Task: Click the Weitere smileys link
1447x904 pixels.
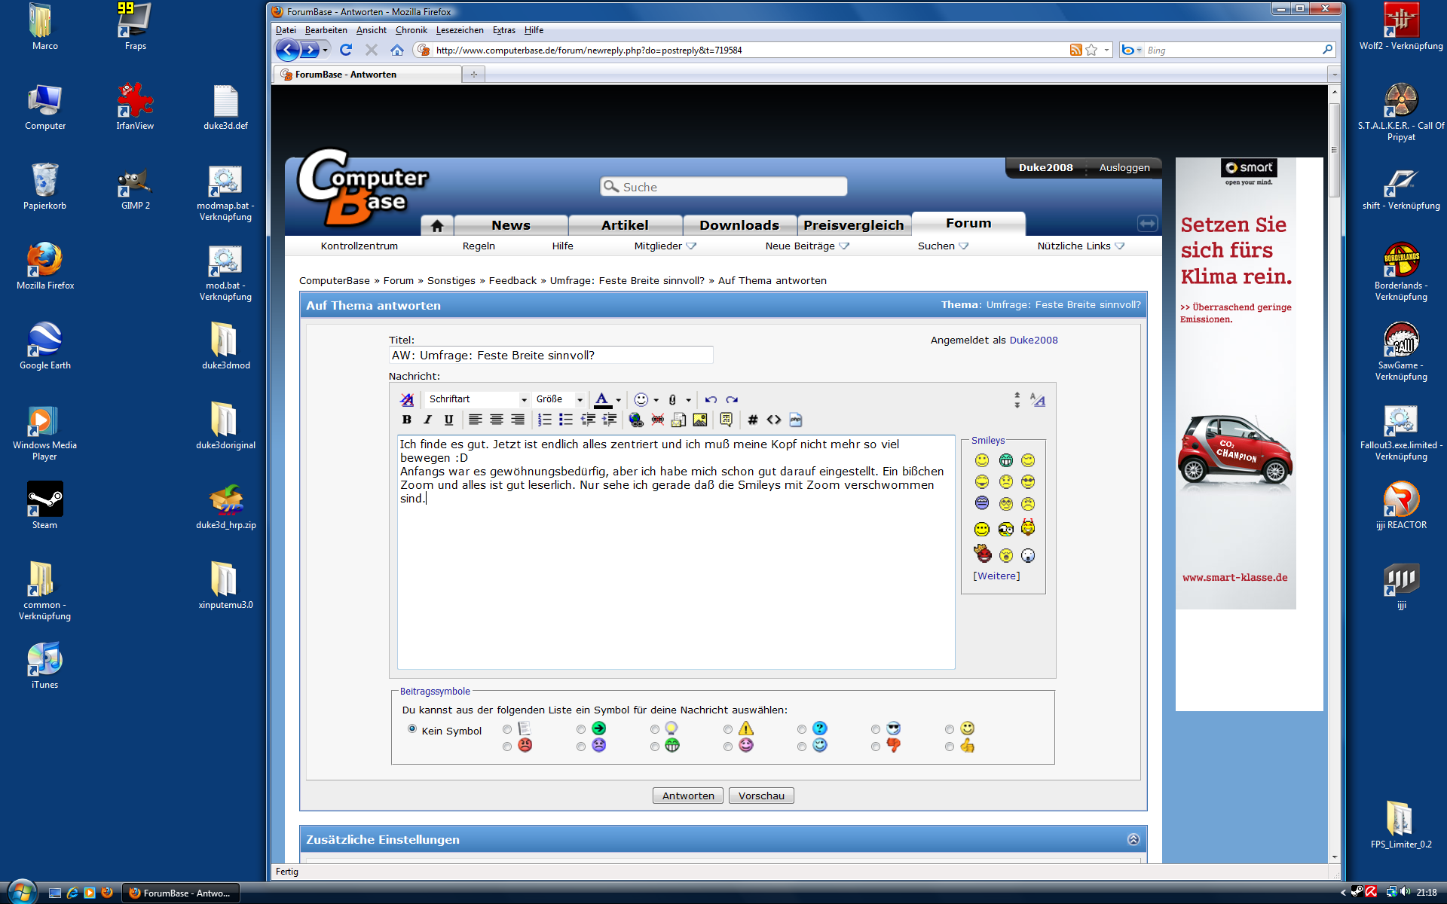Action: 996,576
